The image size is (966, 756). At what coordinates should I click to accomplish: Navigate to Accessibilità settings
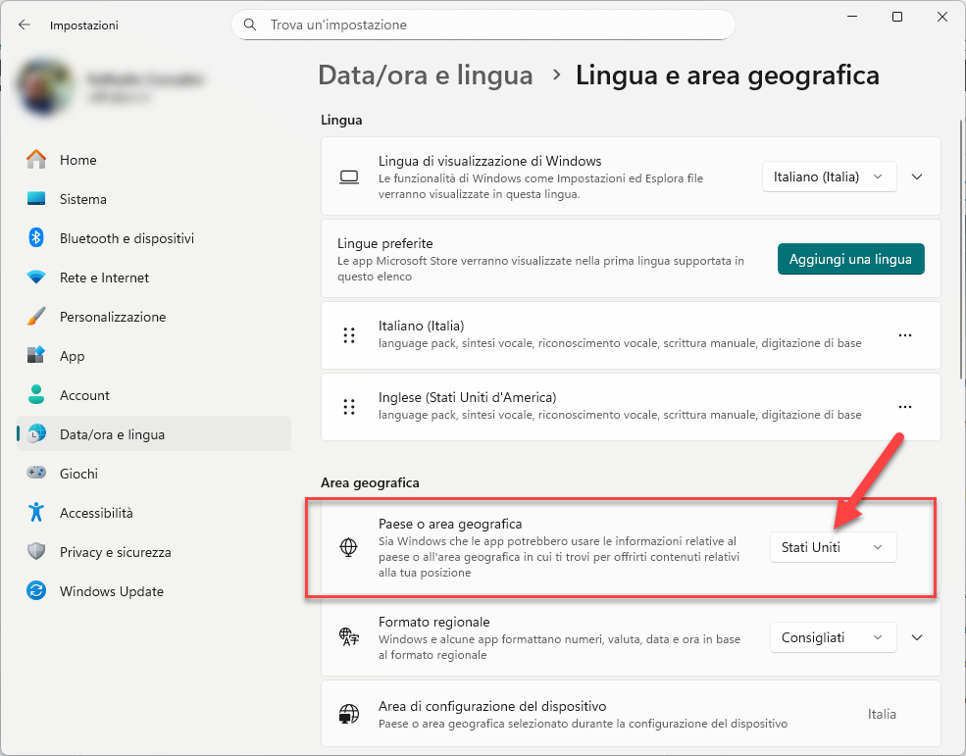tap(96, 513)
